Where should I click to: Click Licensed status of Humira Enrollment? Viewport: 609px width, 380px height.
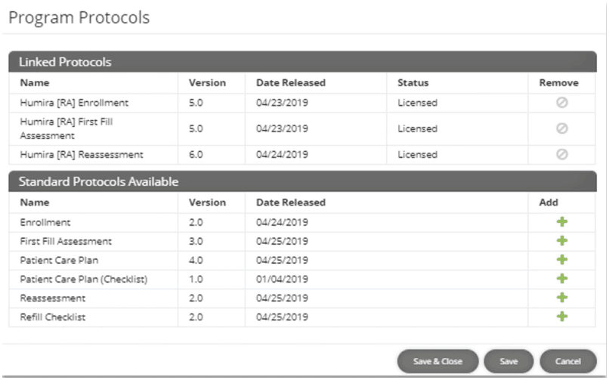pos(417,103)
